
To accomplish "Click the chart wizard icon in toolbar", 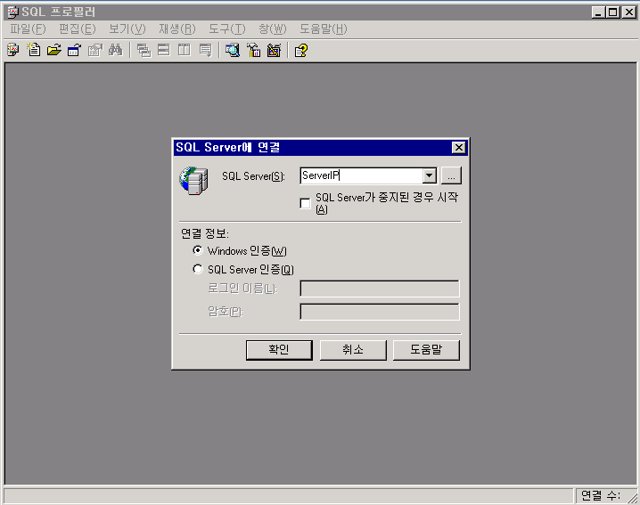I will point(274,50).
